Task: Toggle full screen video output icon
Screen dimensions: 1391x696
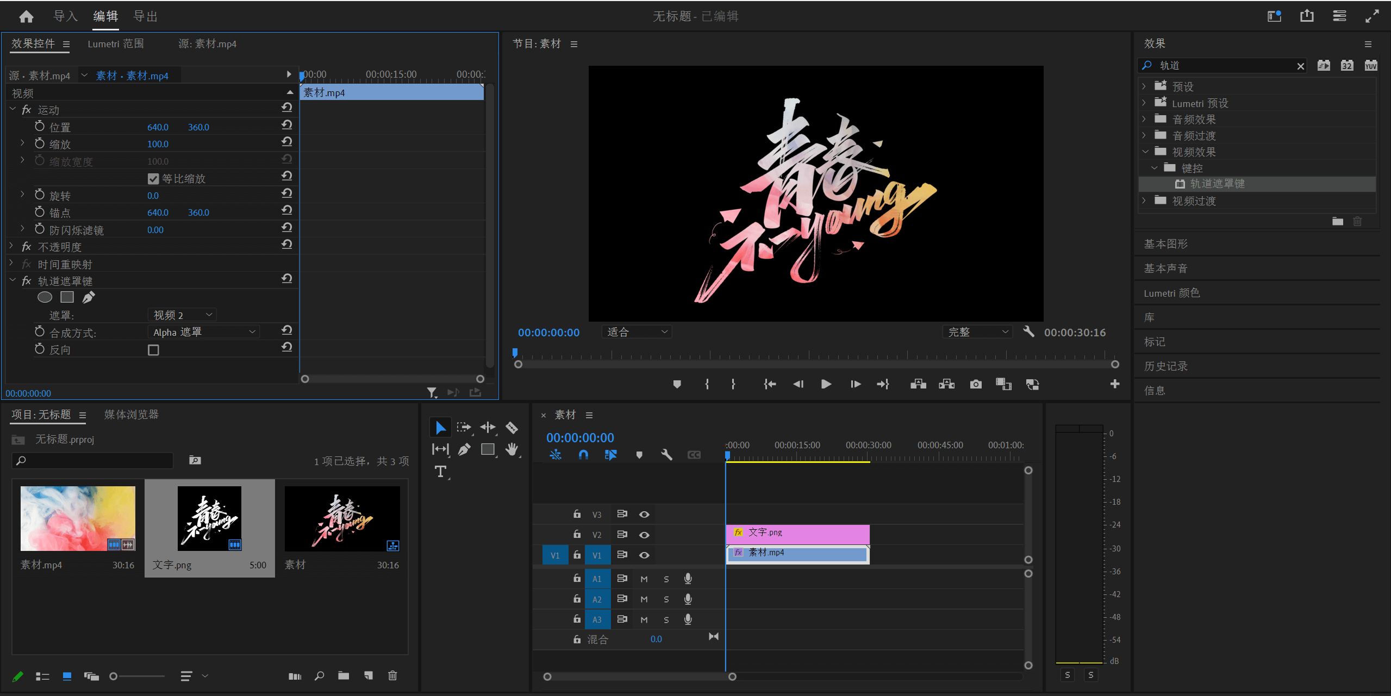Action: [1371, 16]
